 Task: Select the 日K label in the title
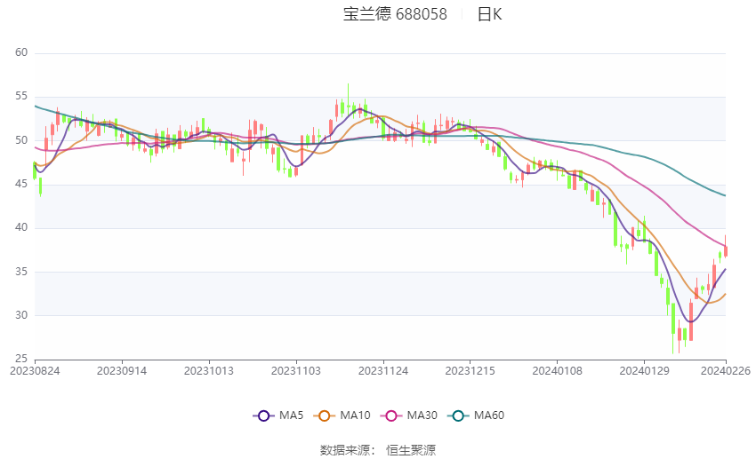[x=489, y=14]
